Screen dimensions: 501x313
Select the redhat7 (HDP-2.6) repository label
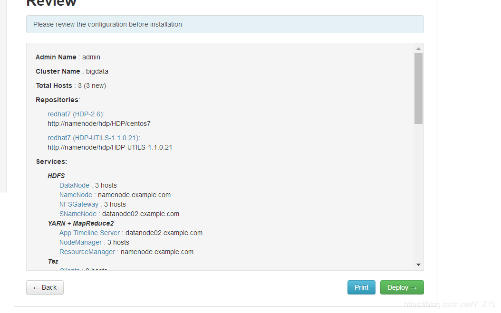click(x=76, y=114)
